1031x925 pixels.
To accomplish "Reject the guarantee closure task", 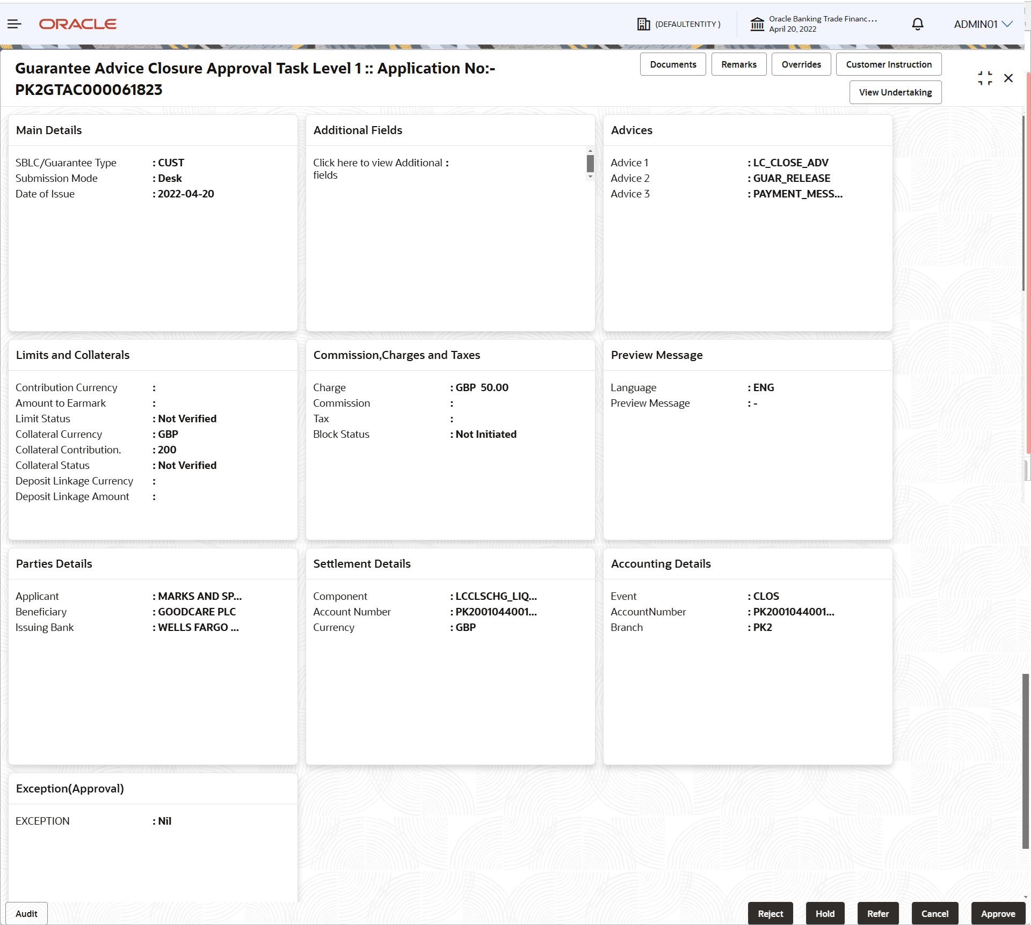I will pos(770,913).
